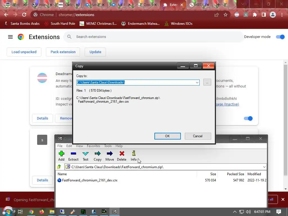Image resolution: width=288 pixels, height=216 pixels.
Task: Click the 7-Zip Add toolbar icon
Action: tap(61, 154)
